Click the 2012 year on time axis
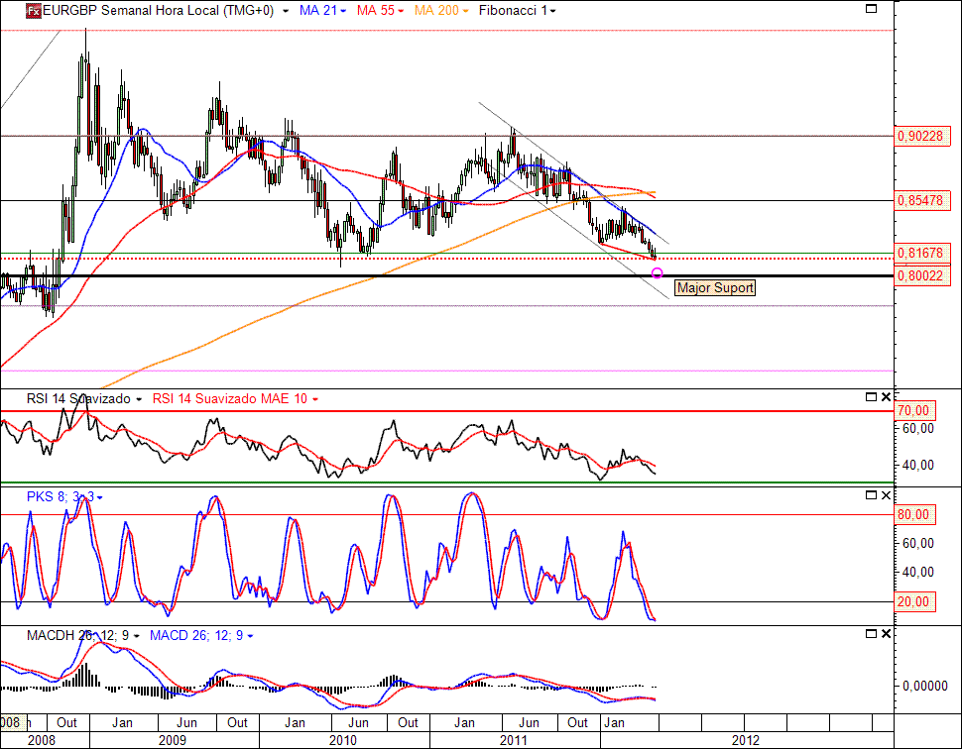 tap(746, 740)
